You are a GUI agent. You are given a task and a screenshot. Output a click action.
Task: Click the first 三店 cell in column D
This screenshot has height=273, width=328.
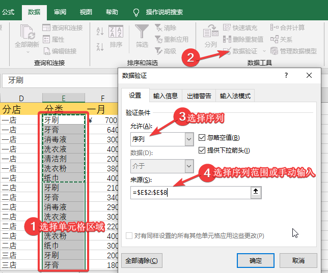[x=21, y=255]
